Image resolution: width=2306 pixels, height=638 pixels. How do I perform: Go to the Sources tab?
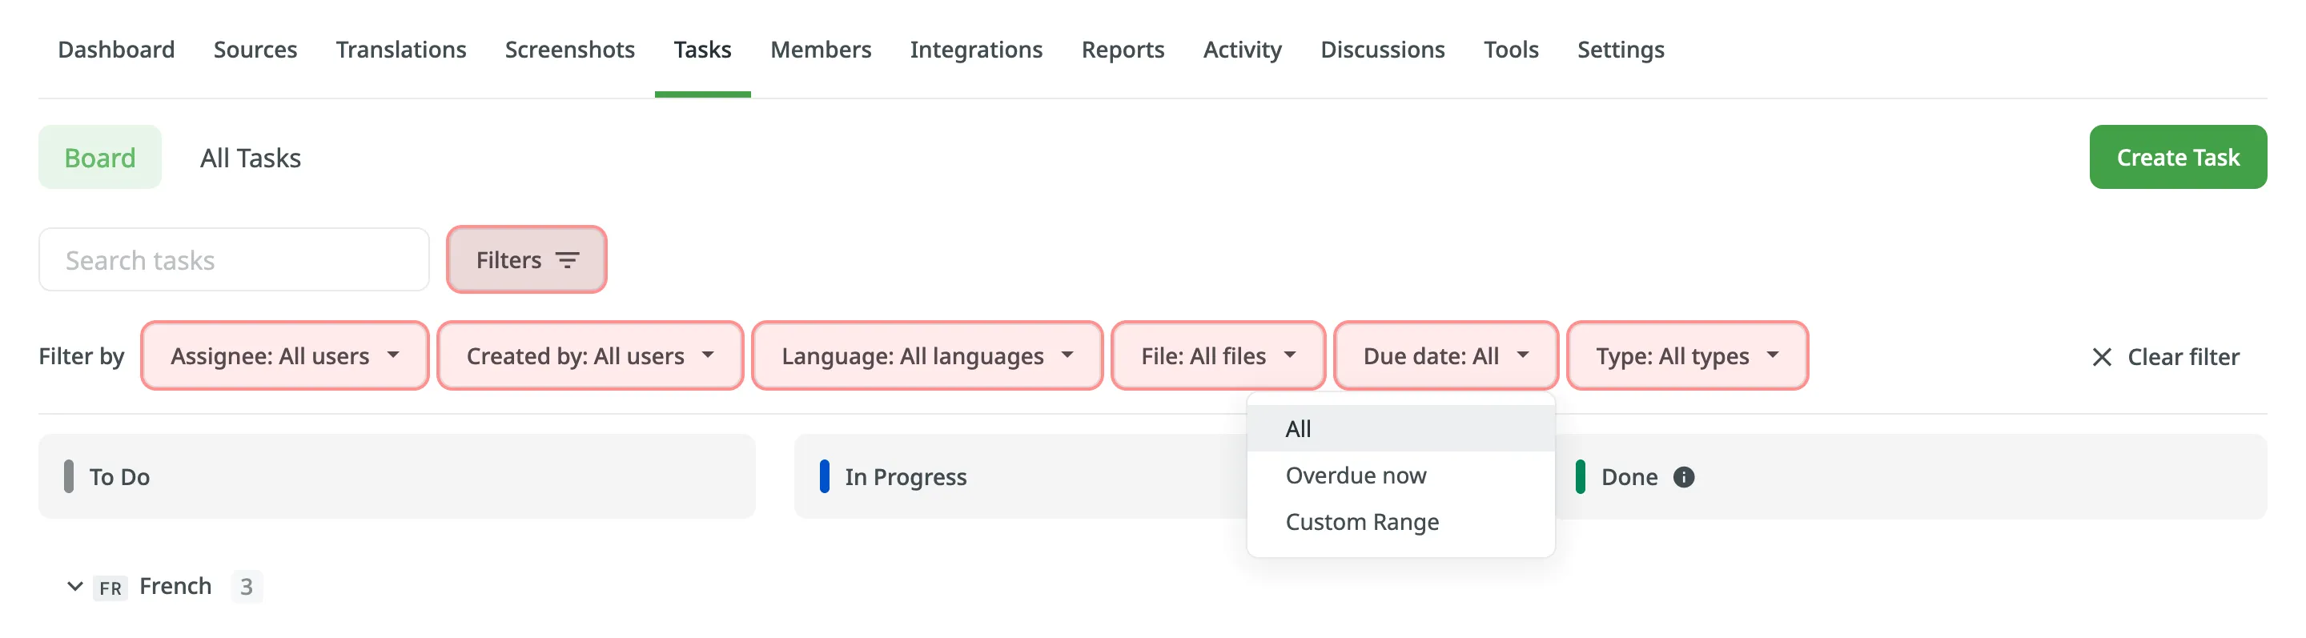(x=255, y=50)
